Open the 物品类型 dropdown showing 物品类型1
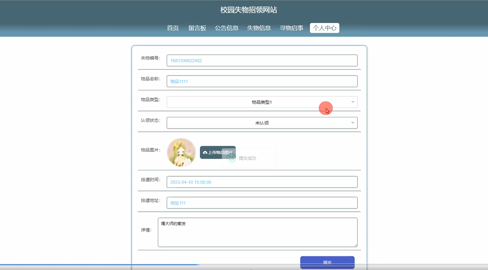 click(x=262, y=102)
